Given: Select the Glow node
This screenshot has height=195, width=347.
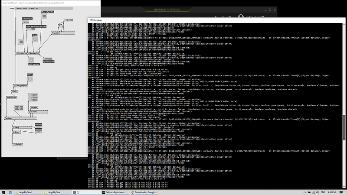Looking at the screenshot, I should tap(22, 127).
